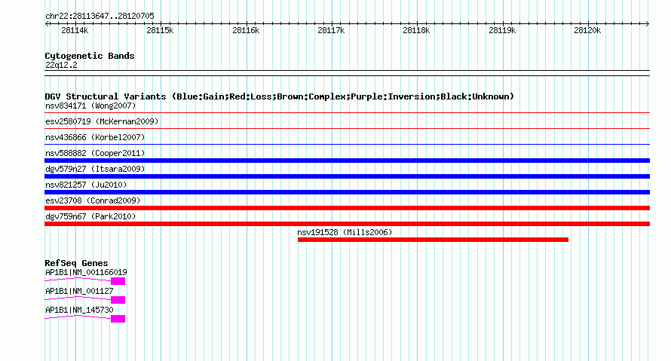
Task: Open variant nsv834171 (Wong2007) label
Action: tap(90, 106)
